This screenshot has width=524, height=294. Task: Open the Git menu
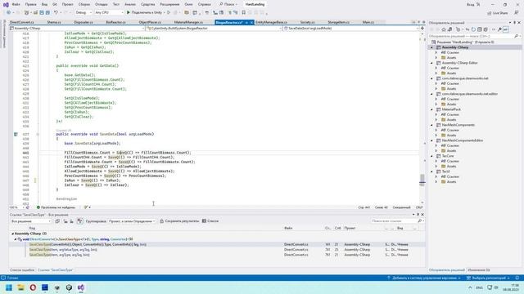(55, 4)
